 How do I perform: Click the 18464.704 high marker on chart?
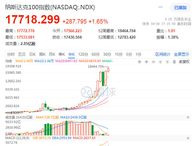[x=96, y=66]
